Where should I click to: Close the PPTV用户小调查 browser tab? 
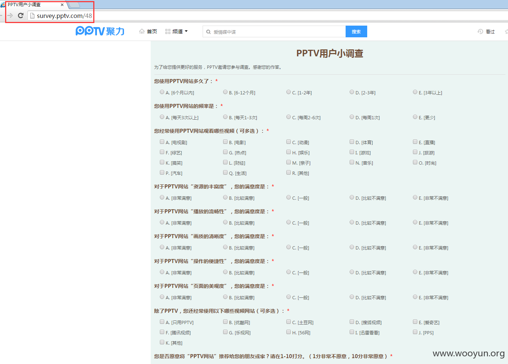pyautogui.click(x=62, y=5)
